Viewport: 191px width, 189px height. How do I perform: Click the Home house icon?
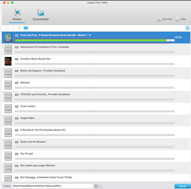[17, 12]
